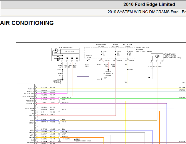Viewport: 186px width, 144px height.
Task: Click the 'C2280E' connector label
Action: coord(131,61)
